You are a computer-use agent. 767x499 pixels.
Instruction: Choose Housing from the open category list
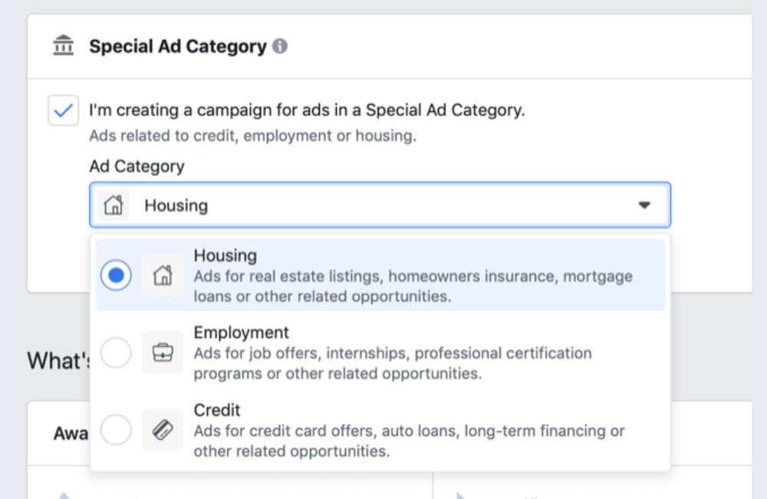click(x=381, y=274)
